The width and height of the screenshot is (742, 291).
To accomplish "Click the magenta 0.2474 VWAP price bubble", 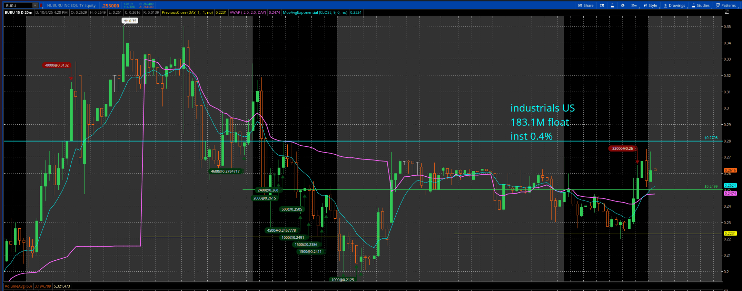I will point(730,194).
